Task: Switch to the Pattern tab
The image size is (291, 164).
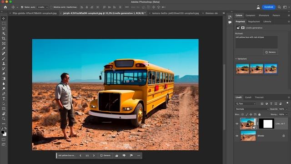Action: pyautogui.click(x=276, y=15)
